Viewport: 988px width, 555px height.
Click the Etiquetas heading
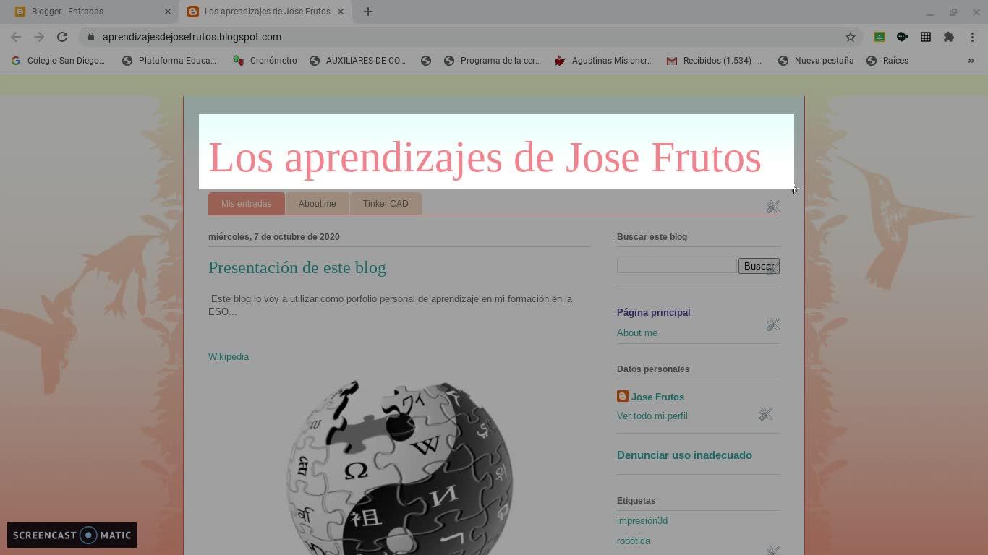pos(636,500)
